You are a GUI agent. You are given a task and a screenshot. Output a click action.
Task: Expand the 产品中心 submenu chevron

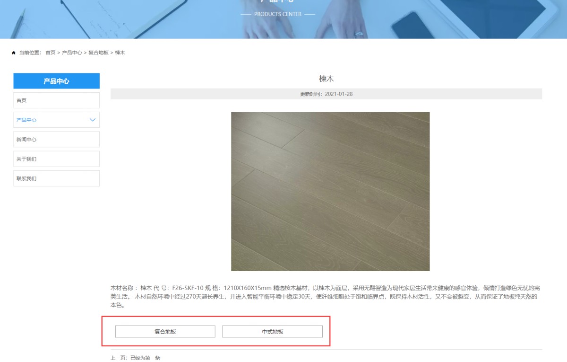93,120
